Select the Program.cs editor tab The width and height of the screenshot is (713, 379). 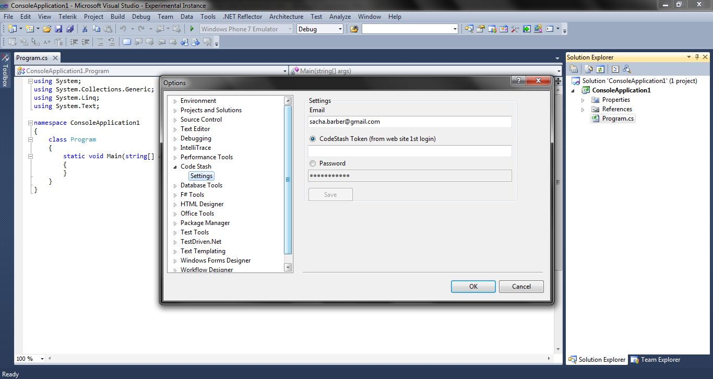click(32, 58)
